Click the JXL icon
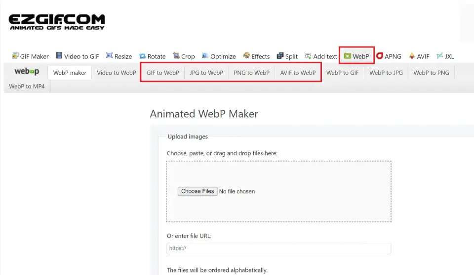Screen dimensions: 474x275 click(x=440, y=56)
